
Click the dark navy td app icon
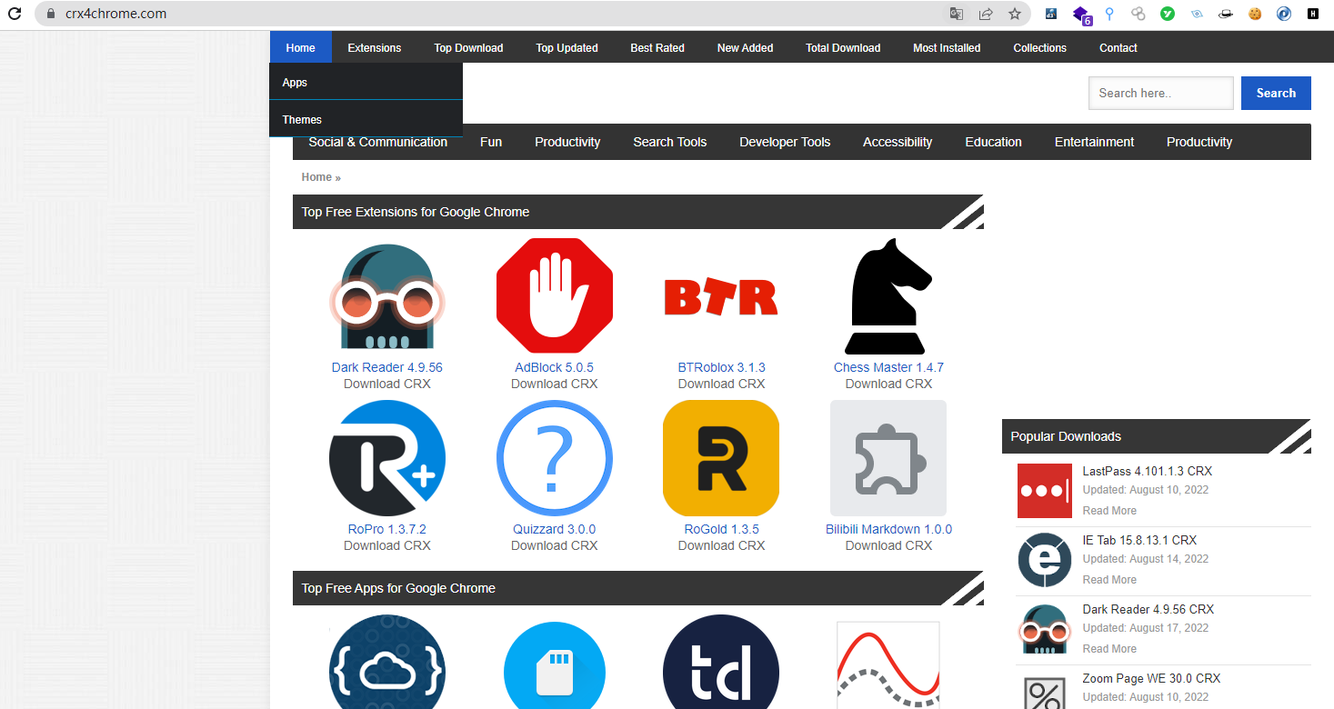(722, 663)
